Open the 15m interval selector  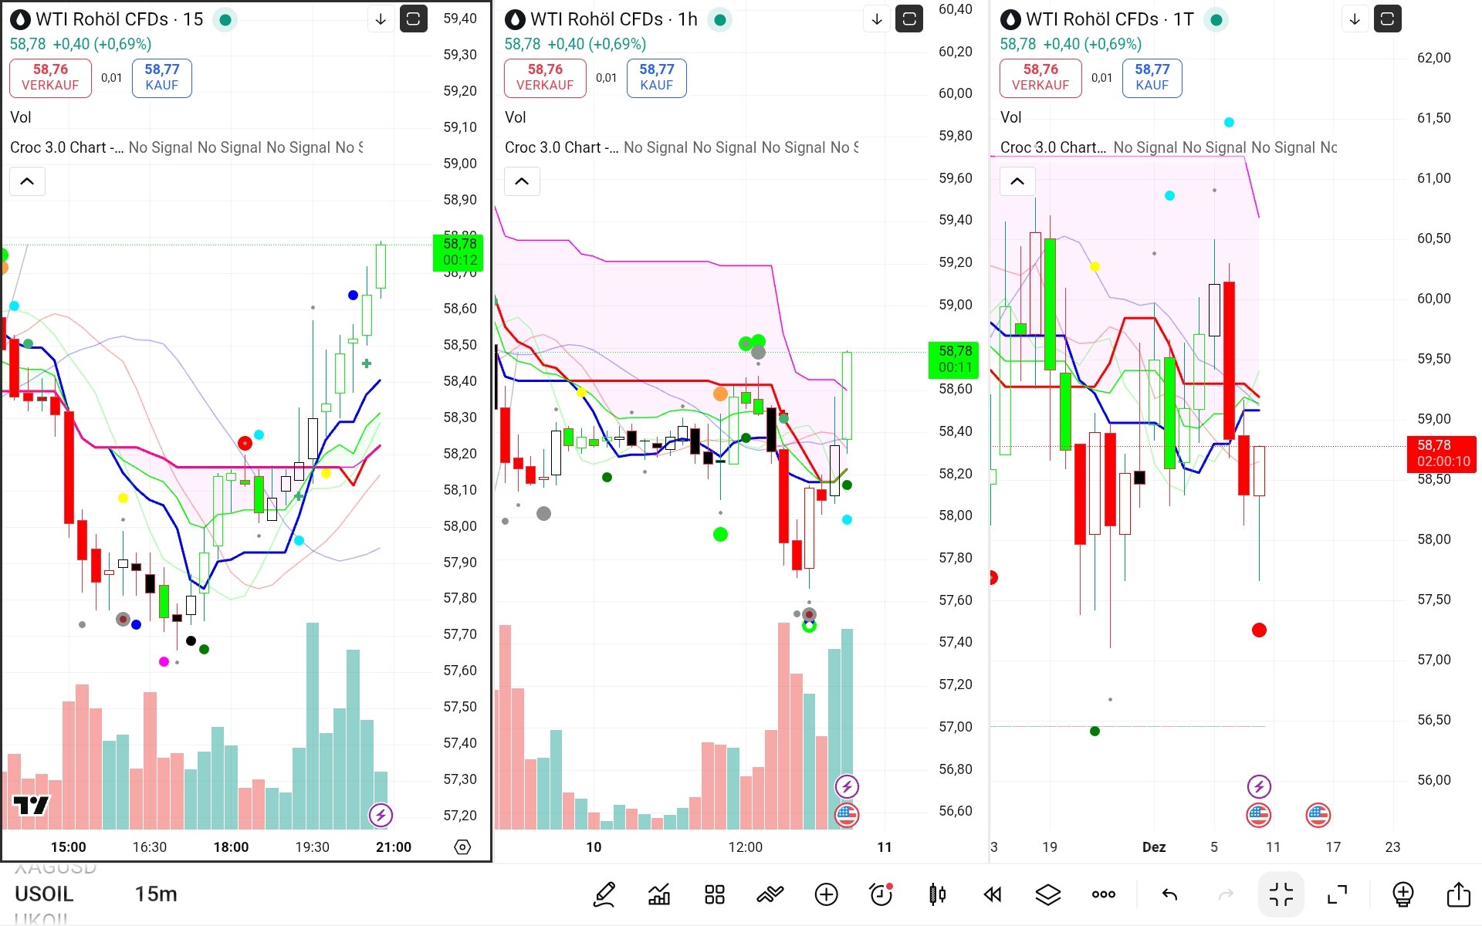[x=156, y=894]
